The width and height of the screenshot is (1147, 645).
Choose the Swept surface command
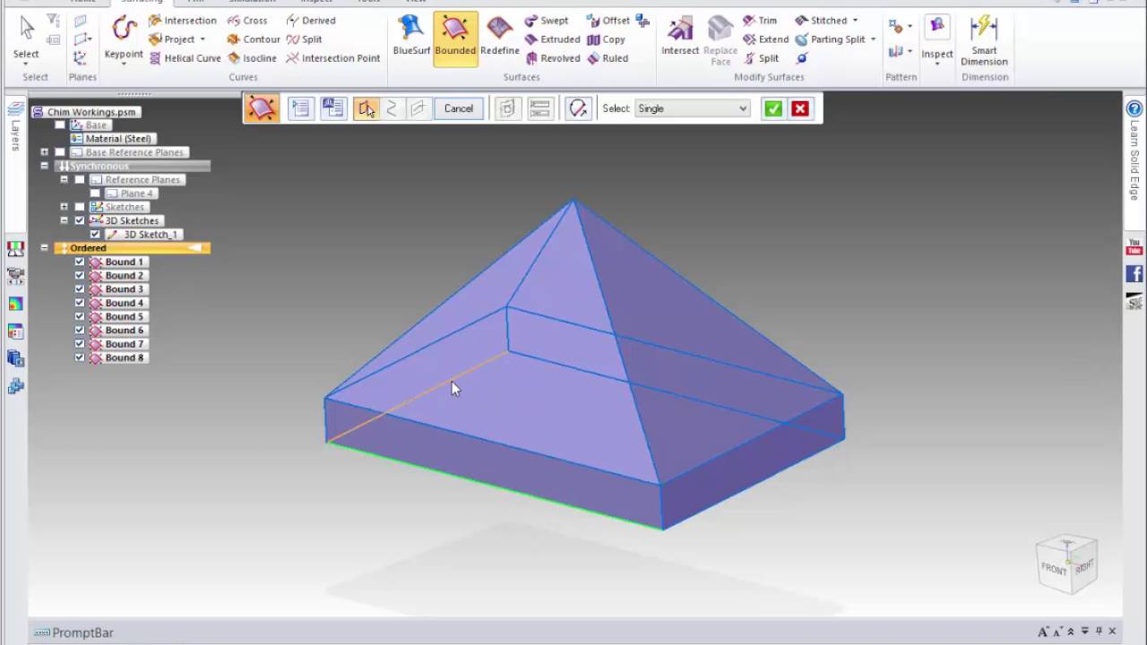coord(546,21)
